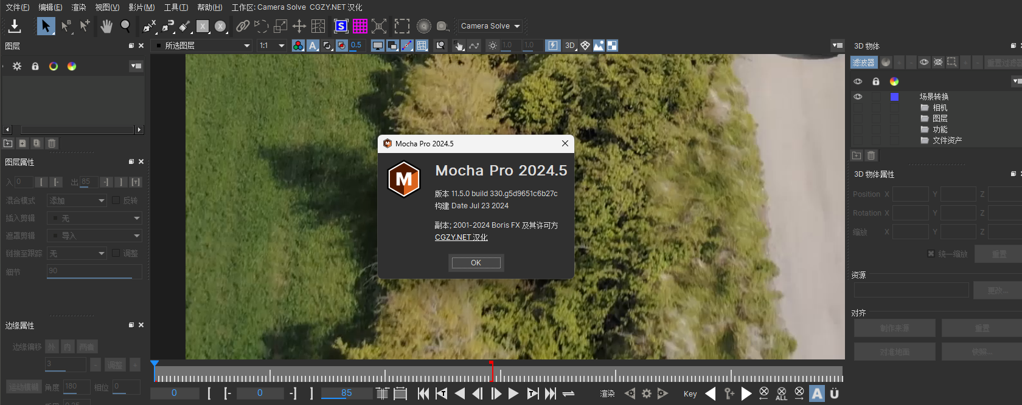Click the 滤波器 filter button

pyautogui.click(x=863, y=62)
